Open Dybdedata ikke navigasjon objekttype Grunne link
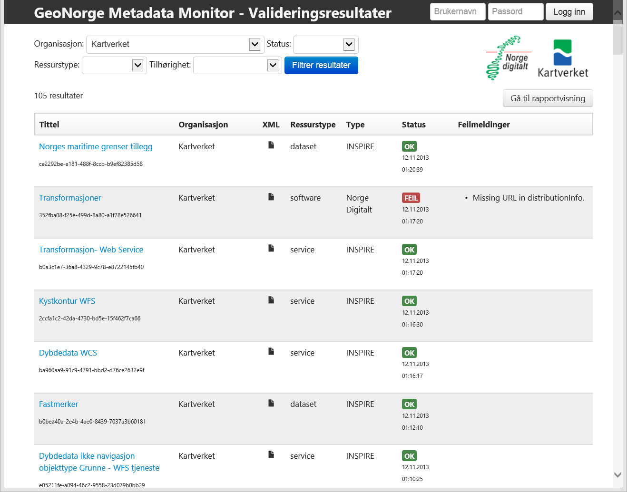Viewport: 627px width, 492px height. pyautogui.click(x=99, y=462)
